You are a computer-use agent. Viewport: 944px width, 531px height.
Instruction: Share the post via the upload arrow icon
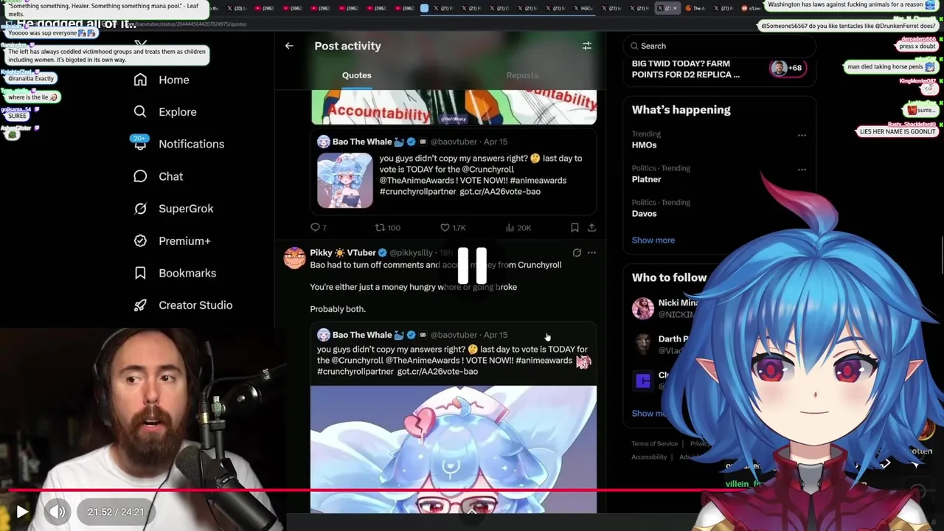pos(591,227)
